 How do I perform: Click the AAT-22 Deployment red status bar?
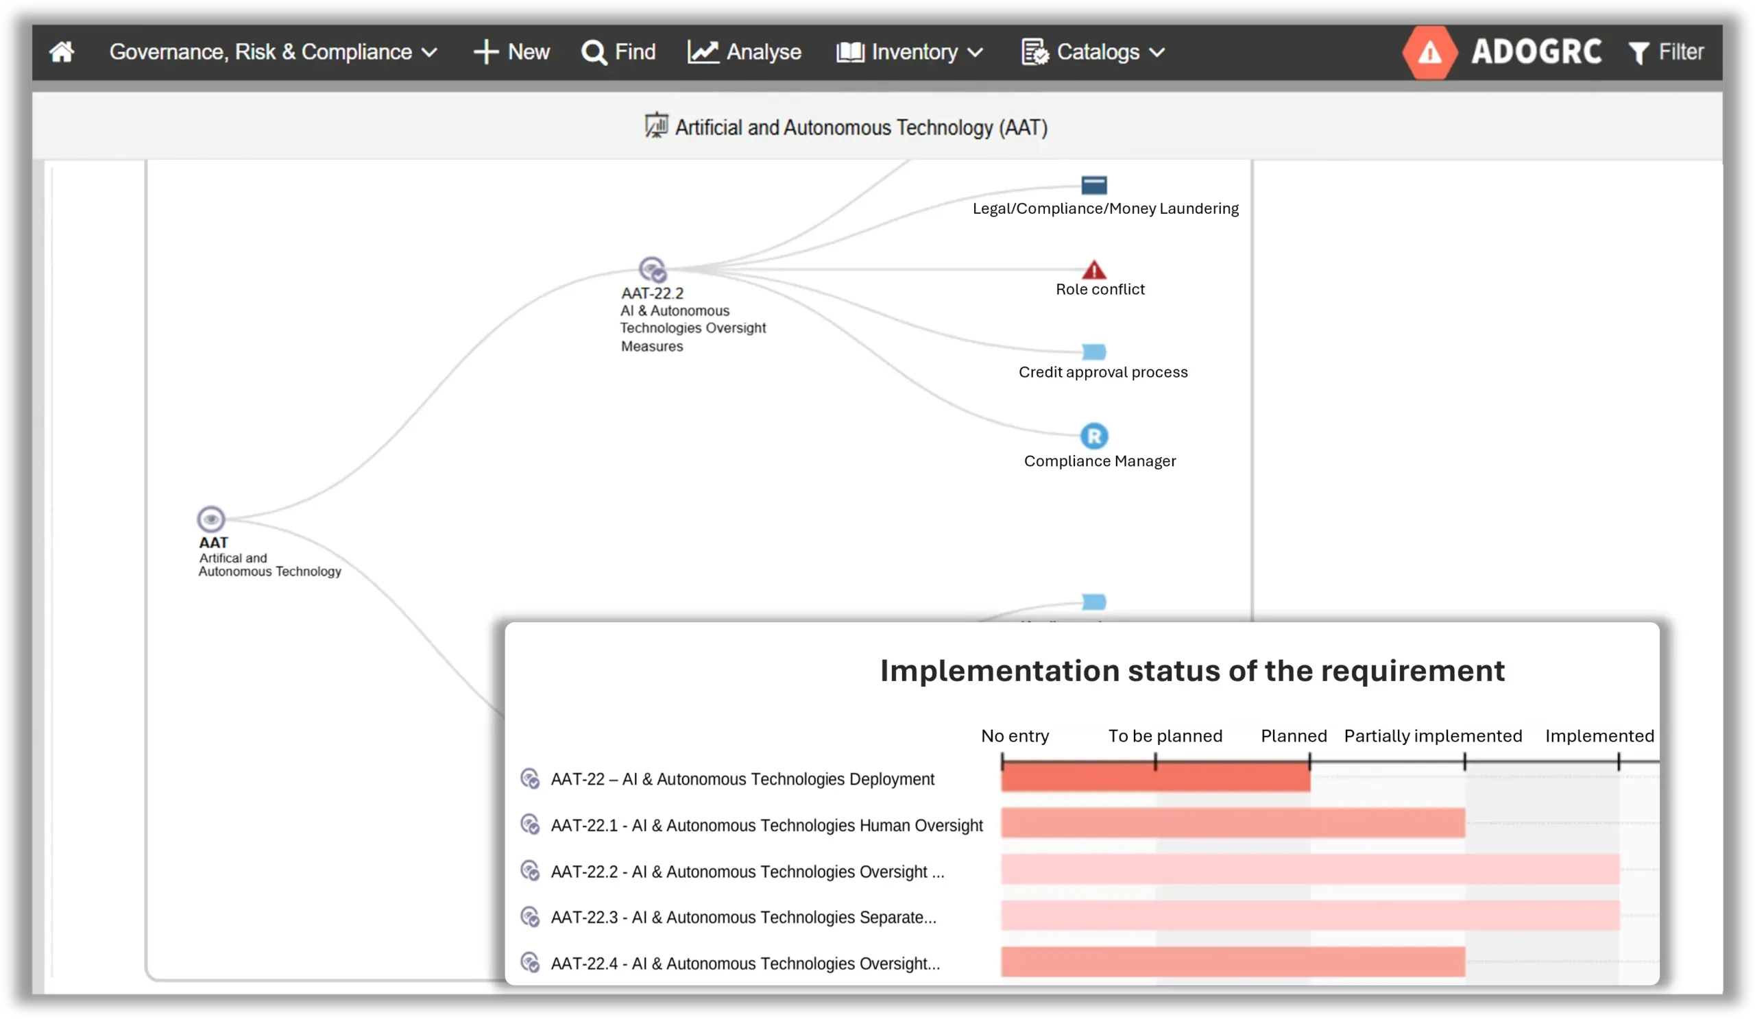[1154, 779]
